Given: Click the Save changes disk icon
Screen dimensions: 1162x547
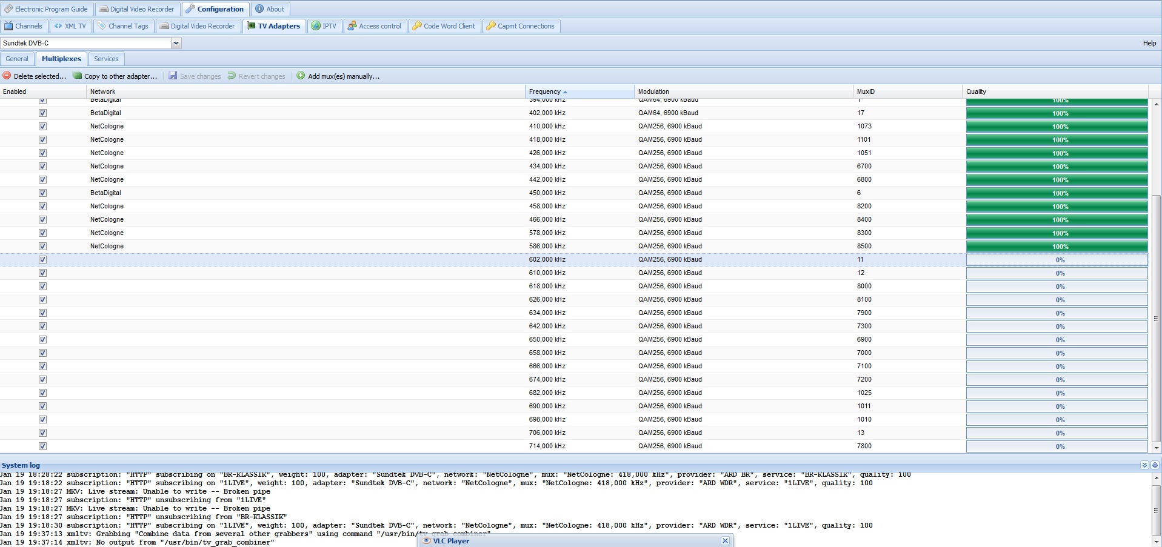Looking at the screenshot, I should (x=173, y=76).
